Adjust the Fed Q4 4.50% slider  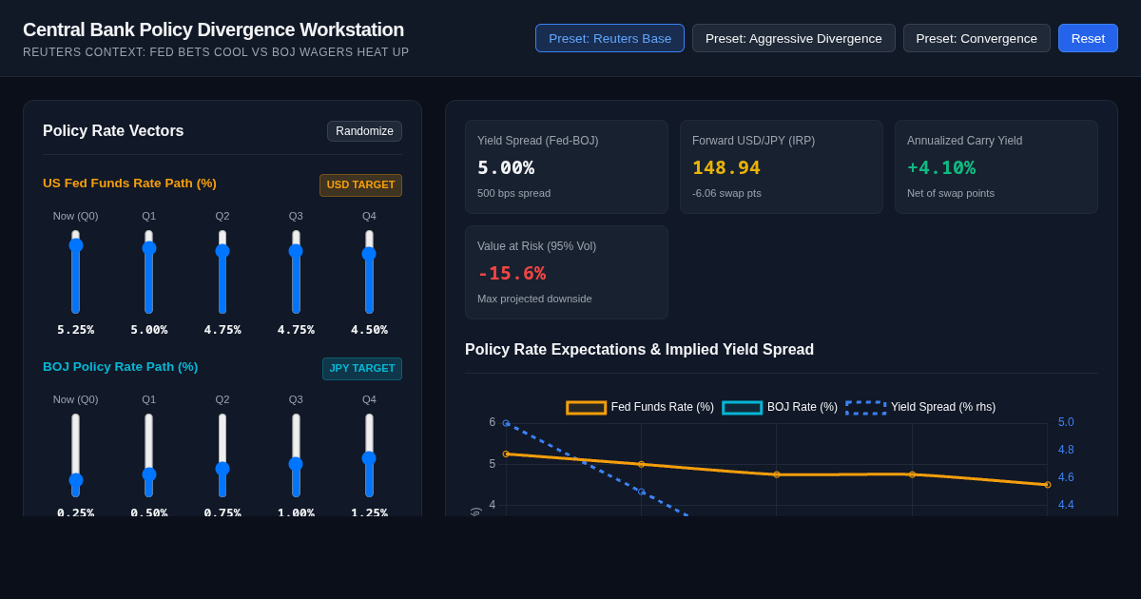[369, 272]
